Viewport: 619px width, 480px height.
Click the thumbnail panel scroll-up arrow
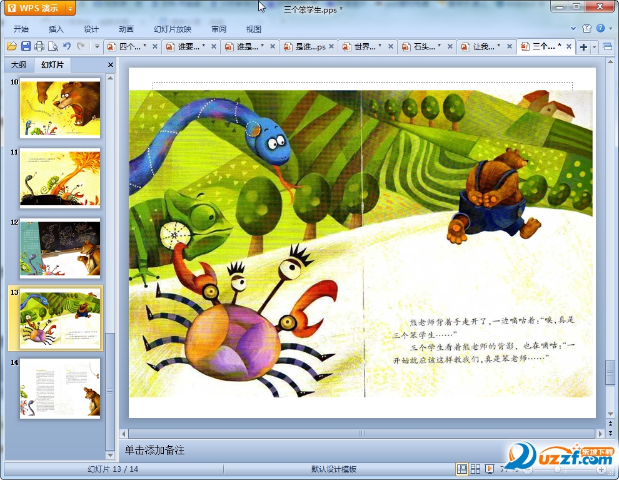point(111,78)
